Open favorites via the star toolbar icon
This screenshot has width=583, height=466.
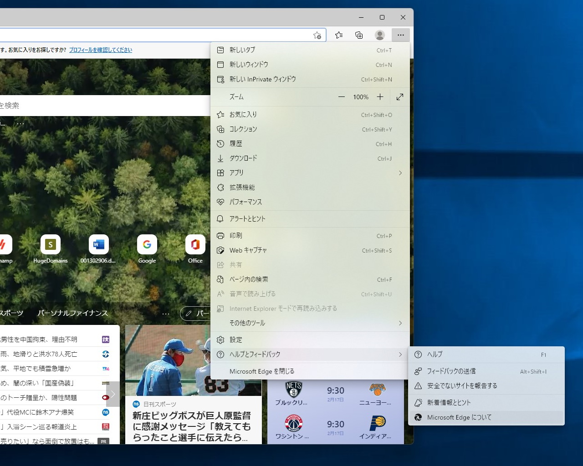click(339, 35)
